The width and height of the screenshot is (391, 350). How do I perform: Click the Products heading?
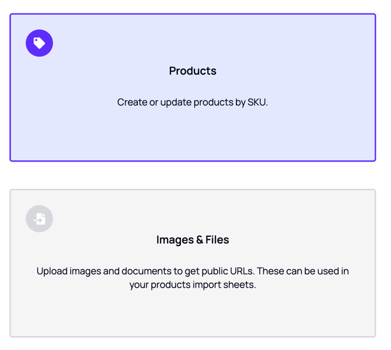[193, 71]
